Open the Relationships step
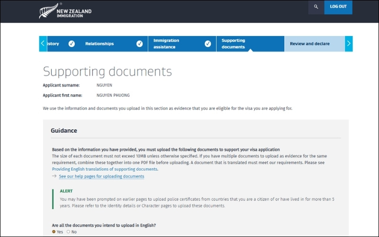The width and height of the screenshot is (379, 237). click(x=99, y=44)
